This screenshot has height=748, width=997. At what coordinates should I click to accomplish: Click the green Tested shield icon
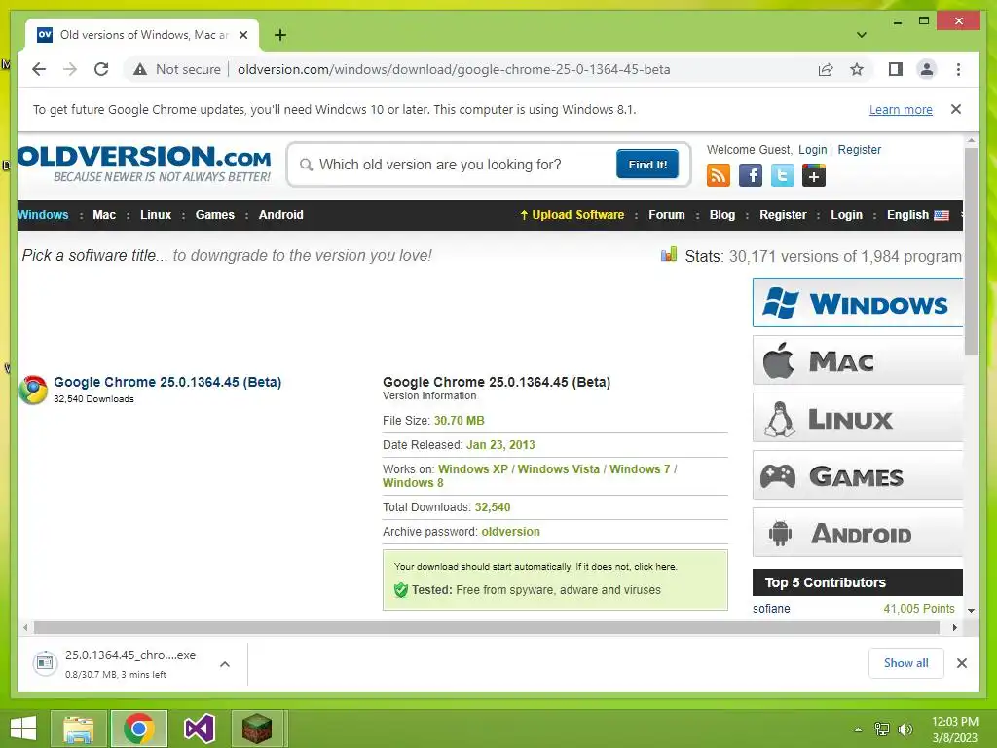pyautogui.click(x=400, y=590)
